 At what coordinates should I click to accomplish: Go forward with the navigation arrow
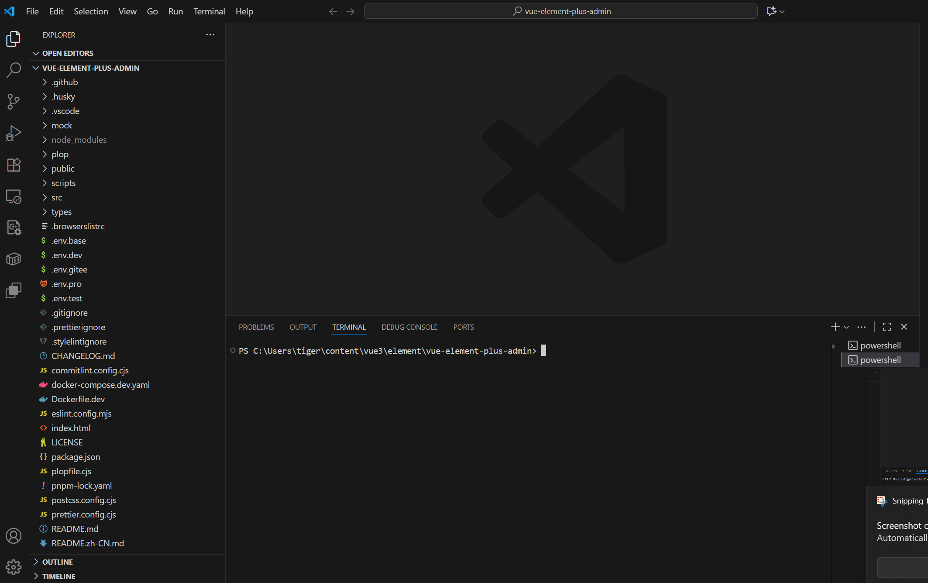pyautogui.click(x=350, y=11)
